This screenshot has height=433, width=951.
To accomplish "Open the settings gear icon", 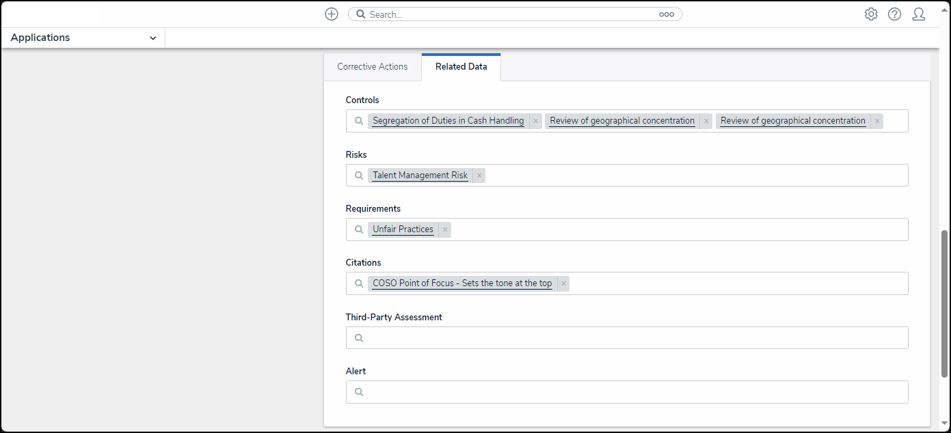I will (x=870, y=14).
